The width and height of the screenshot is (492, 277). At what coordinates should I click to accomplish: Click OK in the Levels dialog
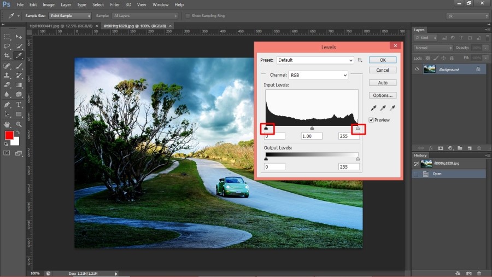tap(383, 60)
